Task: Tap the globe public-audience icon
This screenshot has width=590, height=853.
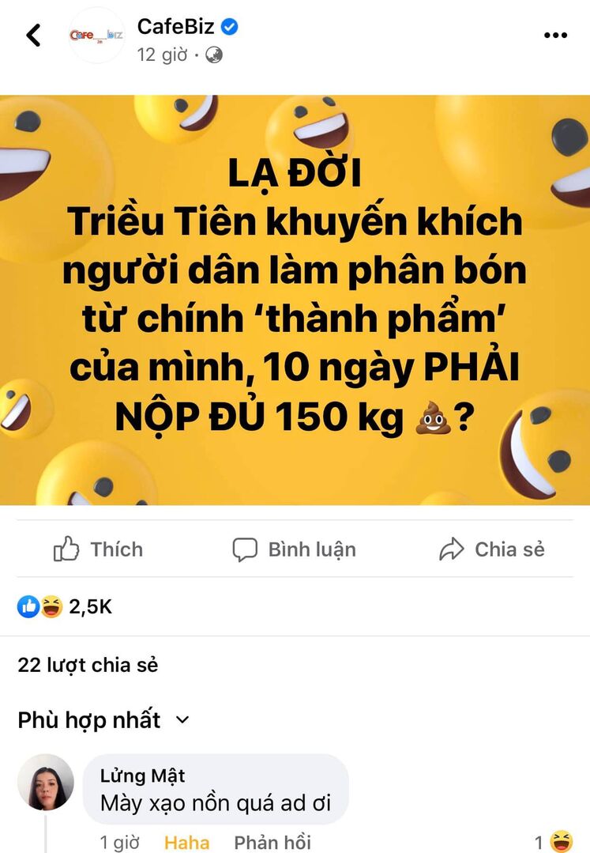Action: 214,55
